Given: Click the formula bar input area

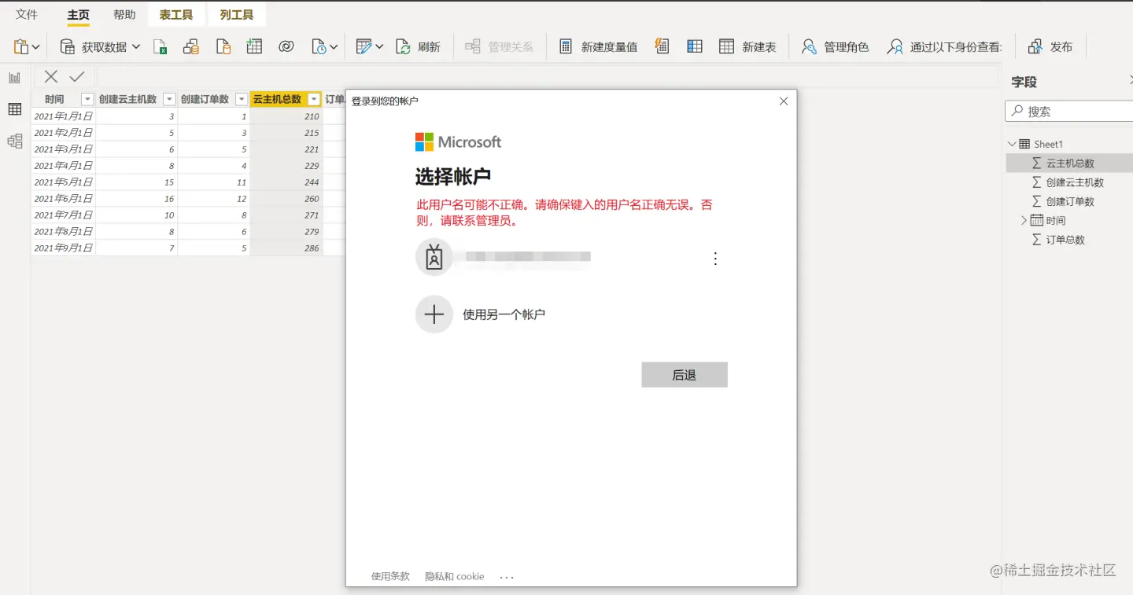Looking at the screenshot, I should coord(547,76).
